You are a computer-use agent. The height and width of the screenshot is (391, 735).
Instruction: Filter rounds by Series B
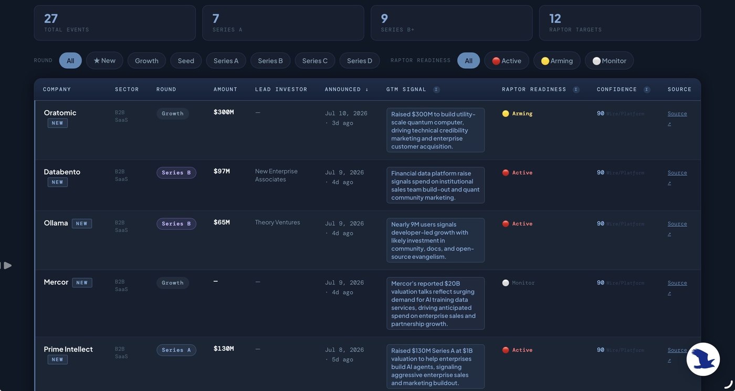[x=270, y=60]
